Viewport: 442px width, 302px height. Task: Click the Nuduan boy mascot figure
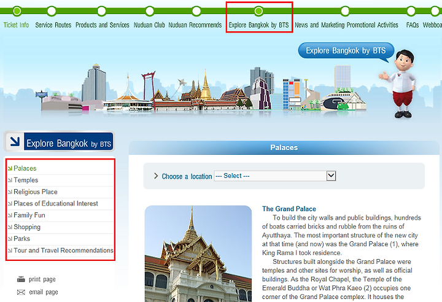click(x=398, y=83)
